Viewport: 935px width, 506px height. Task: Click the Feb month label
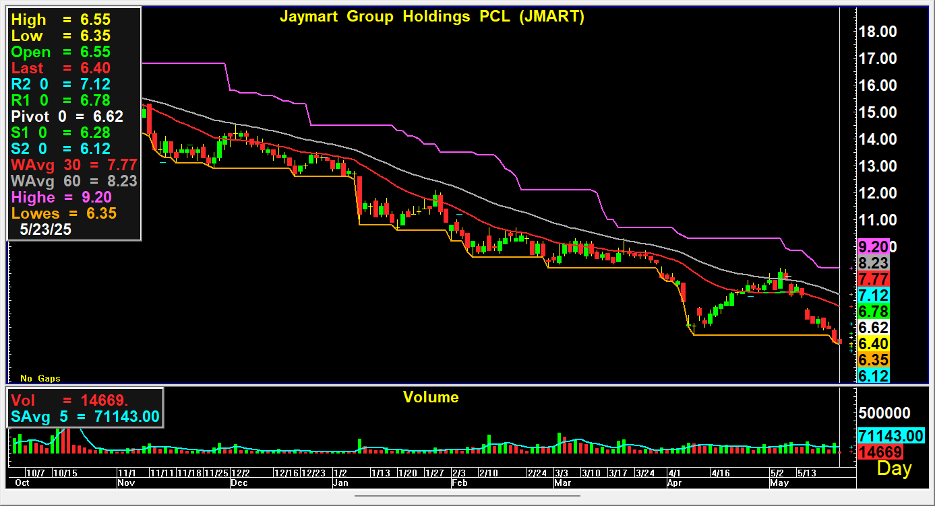coord(459,483)
